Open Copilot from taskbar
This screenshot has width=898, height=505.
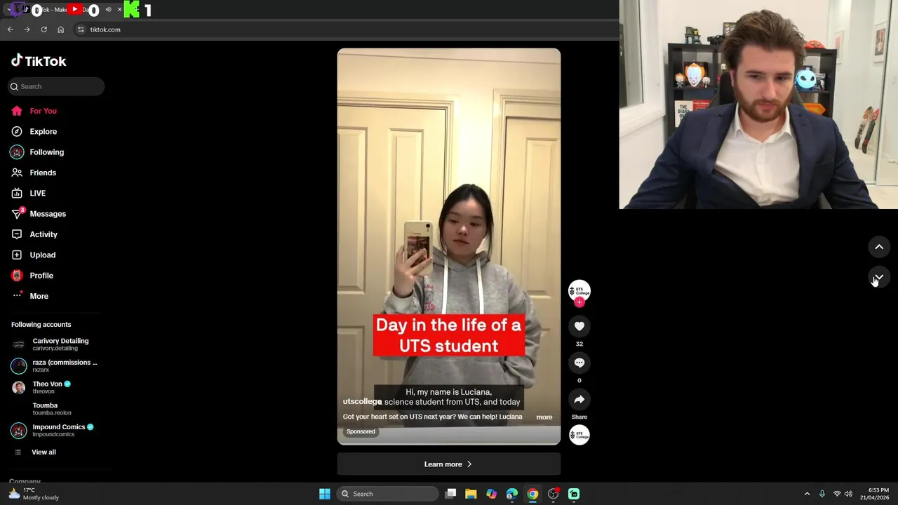(x=491, y=494)
